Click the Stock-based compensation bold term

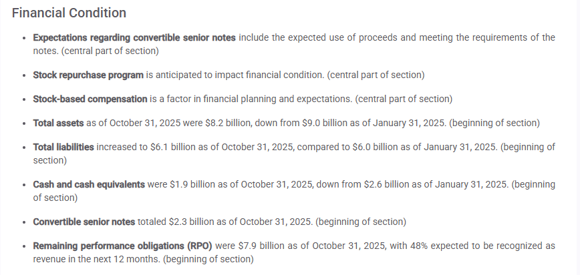point(90,99)
